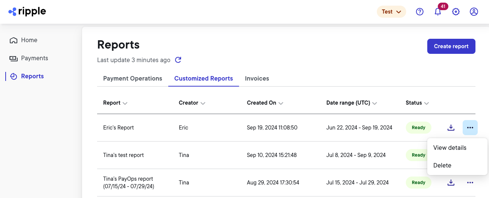Image resolution: width=489 pixels, height=198 pixels.
Task: Click creator Tina in the test report row
Action: (x=184, y=155)
